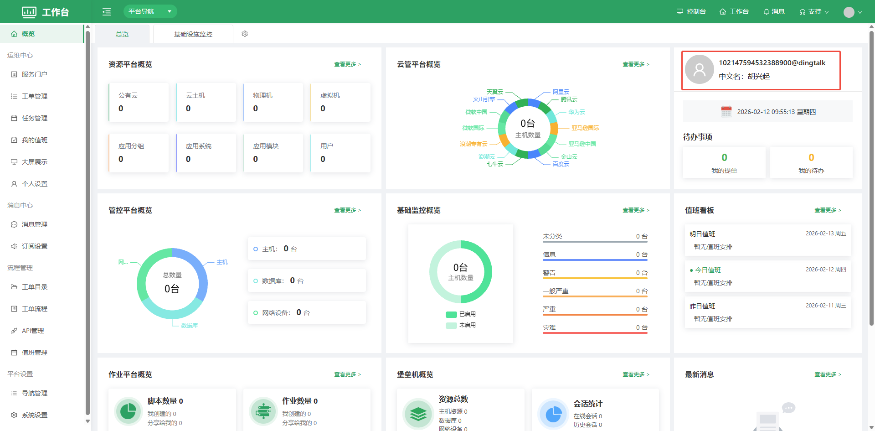Open tab settings gear icon
This screenshot has height=431, width=875.
click(x=245, y=34)
